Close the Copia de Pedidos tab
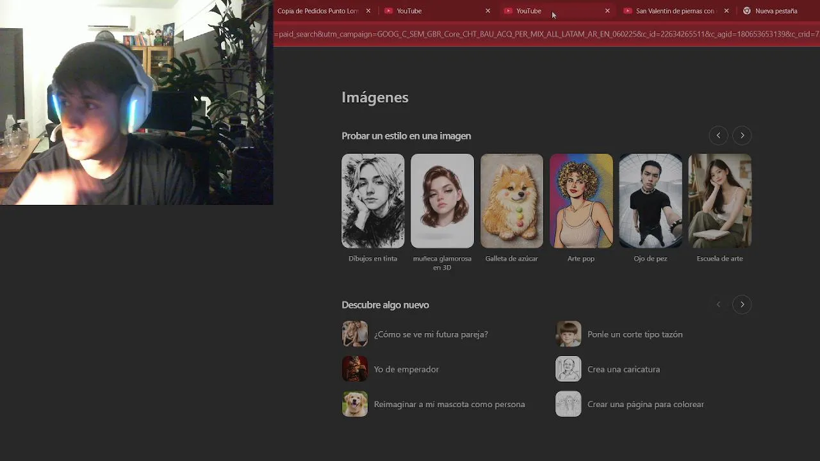The height and width of the screenshot is (461, 820). pyautogui.click(x=368, y=11)
